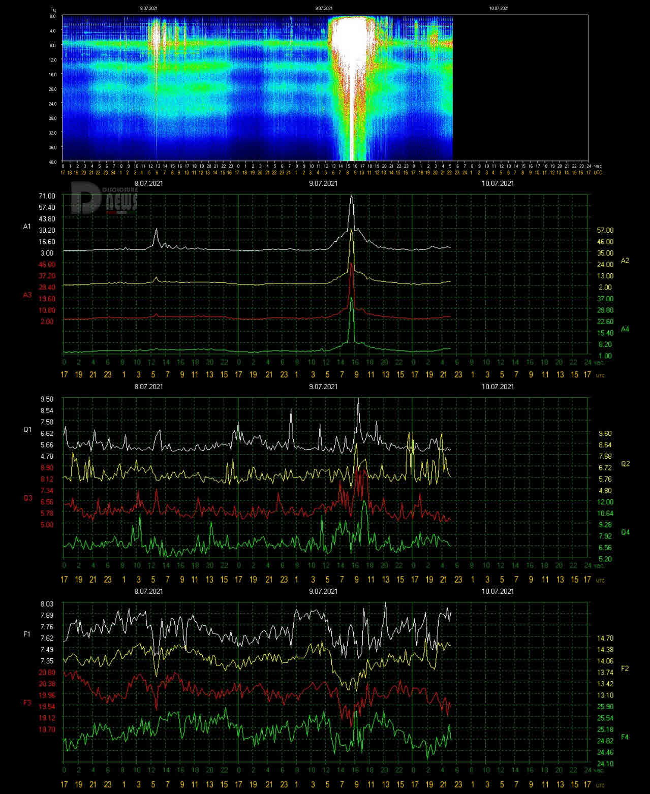The width and height of the screenshot is (650, 794).
Task: Click the 43.80 axis value
Action: 46,219
